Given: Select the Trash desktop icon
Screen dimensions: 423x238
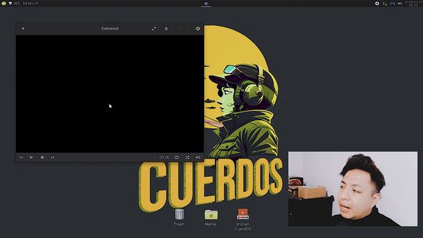Looking at the screenshot, I should (179, 218).
